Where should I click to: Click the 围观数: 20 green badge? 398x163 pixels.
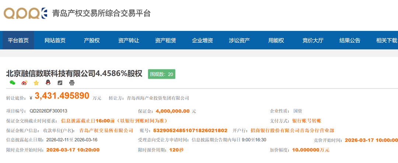coord(162,74)
